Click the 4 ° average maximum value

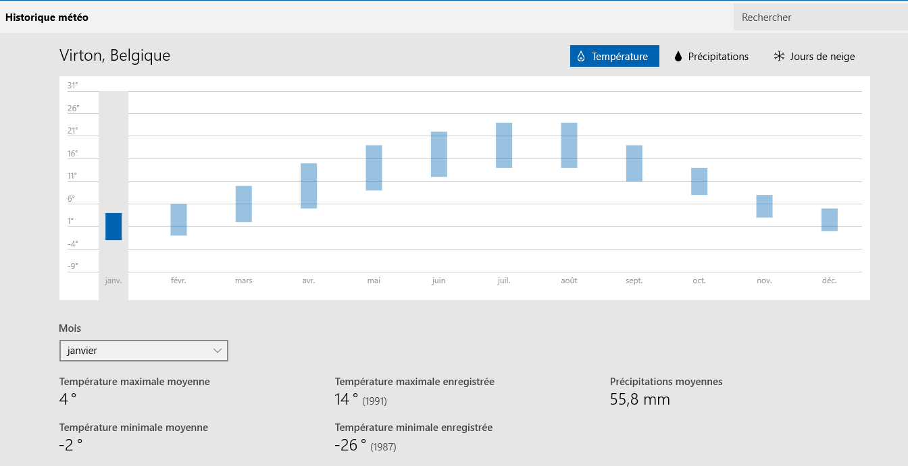click(x=68, y=399)
